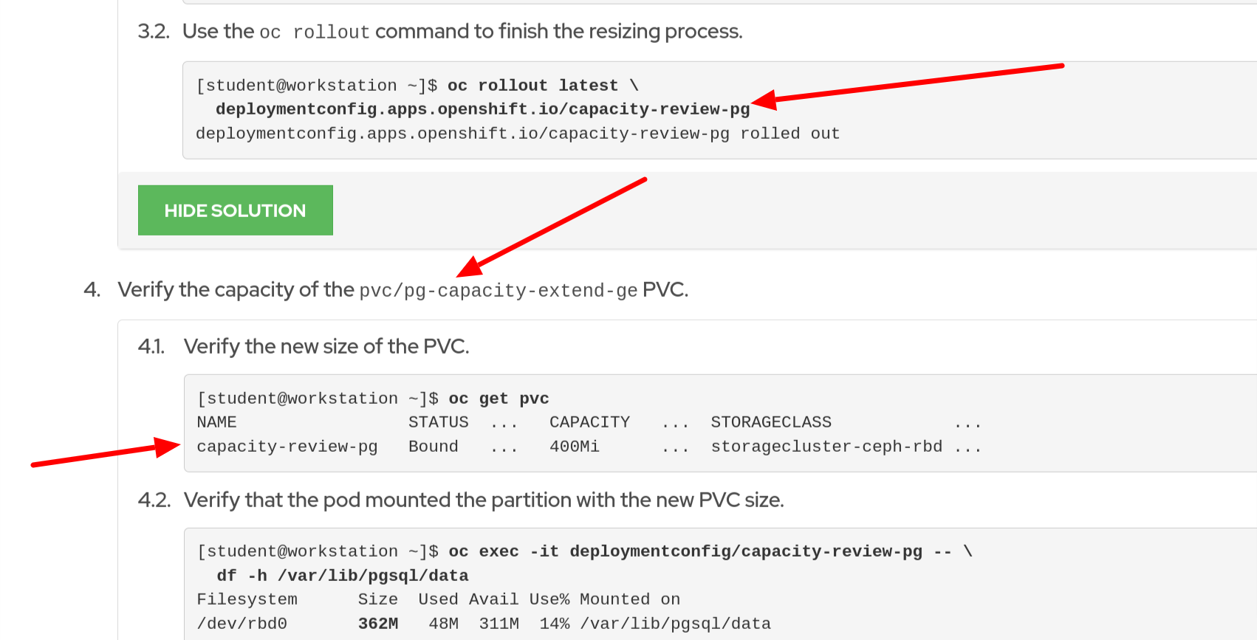Click the capacity-review-pg name in PVC output
1257x640 pixels.
tap(287, 447)
